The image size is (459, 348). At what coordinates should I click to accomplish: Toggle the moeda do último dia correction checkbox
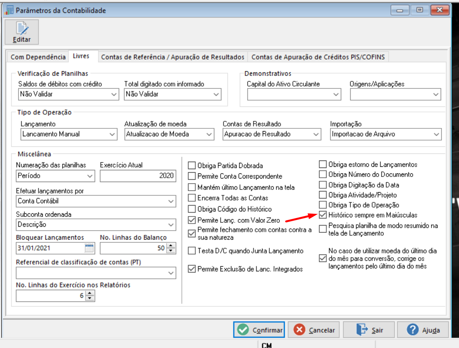pos(323,258)
